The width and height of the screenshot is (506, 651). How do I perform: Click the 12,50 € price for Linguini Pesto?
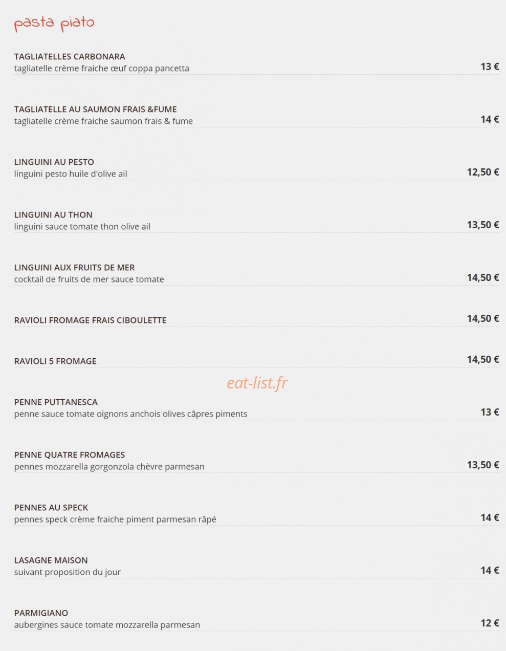(483, 172)
